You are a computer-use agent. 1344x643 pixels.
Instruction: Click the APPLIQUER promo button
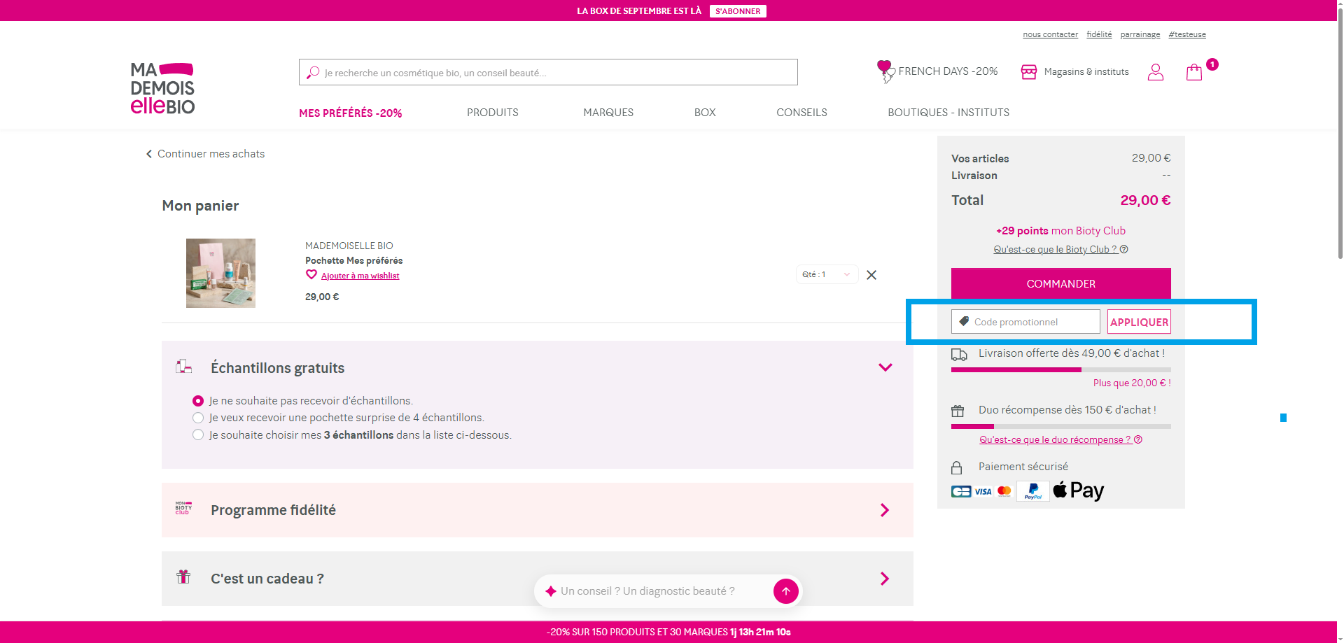coord(1139,322)
